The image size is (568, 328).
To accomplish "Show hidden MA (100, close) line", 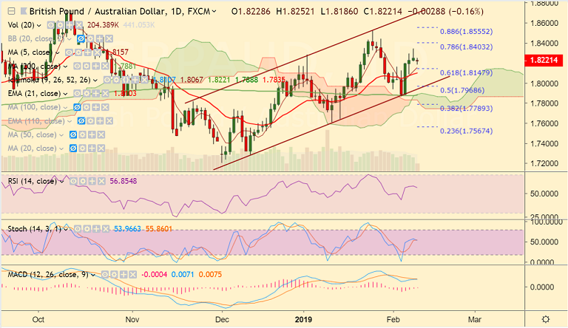I will (x=77, y=107).
